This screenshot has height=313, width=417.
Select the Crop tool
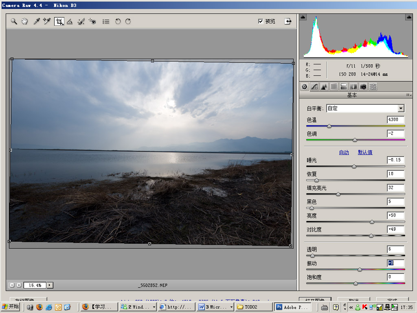tap(59, 22)
